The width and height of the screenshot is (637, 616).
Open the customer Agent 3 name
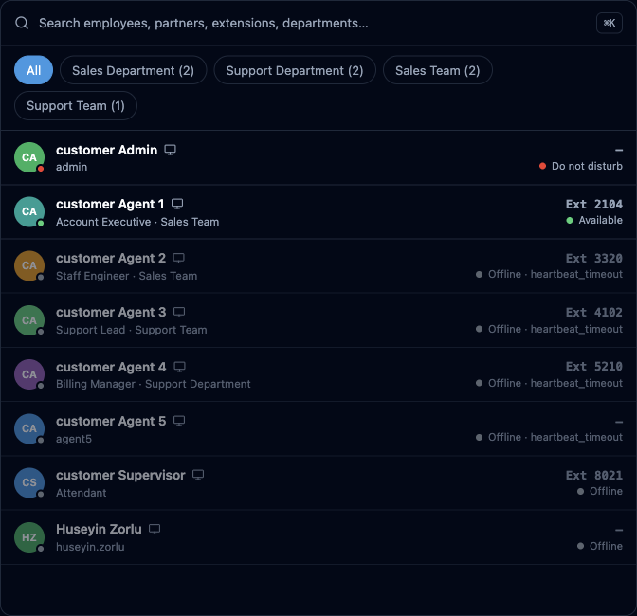tap(111, 312)
